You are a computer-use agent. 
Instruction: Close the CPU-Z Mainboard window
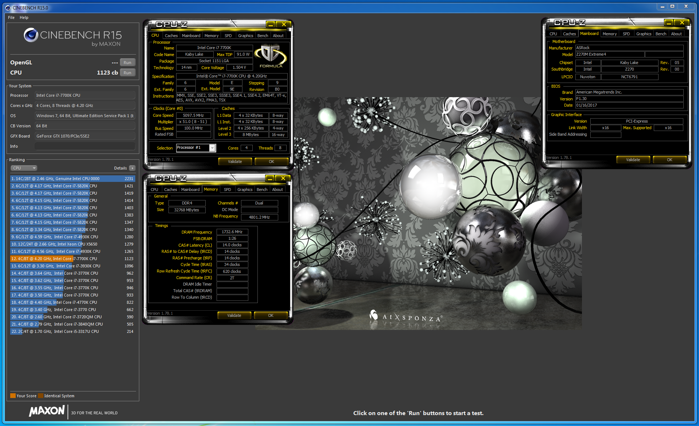(x=682, y=23)
